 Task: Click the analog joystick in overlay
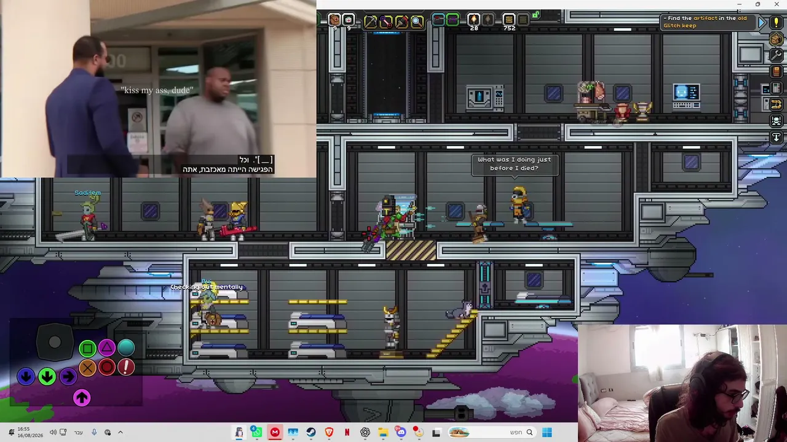click(x=55, y=343)
